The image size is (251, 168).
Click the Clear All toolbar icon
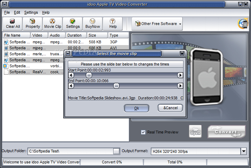pyautogui.click(x=13, y=24)
